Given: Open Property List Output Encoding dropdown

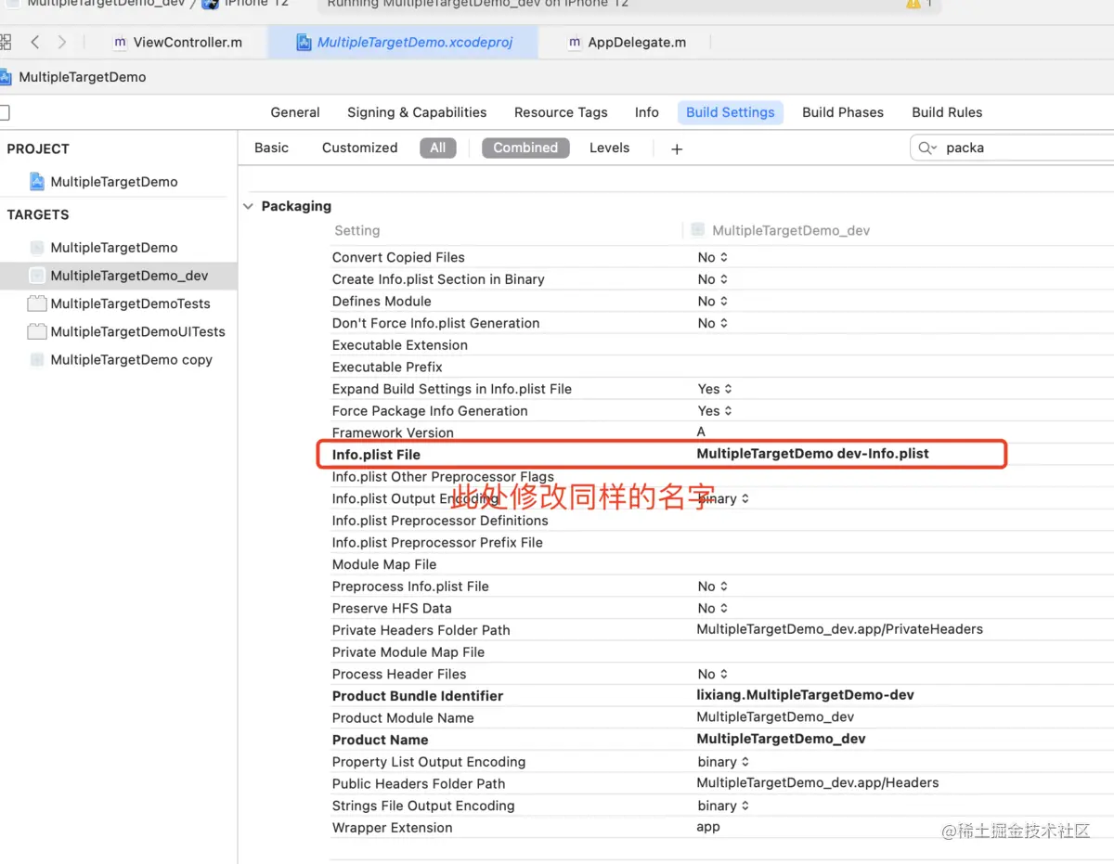Looking at the screenshot, I should point(723,762).
